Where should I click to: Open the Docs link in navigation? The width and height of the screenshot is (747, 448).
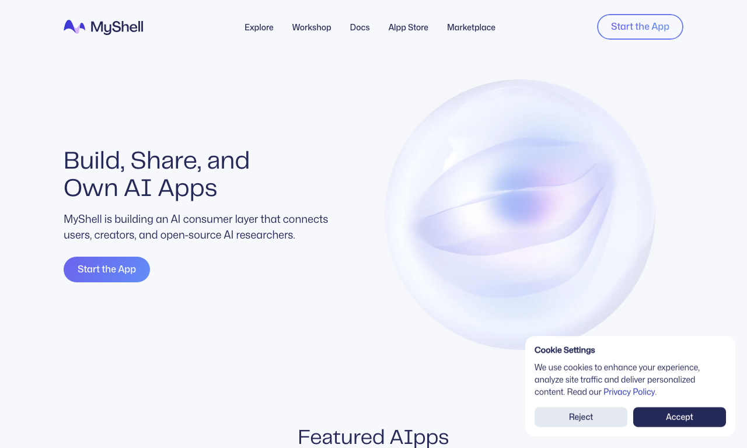[x=360, y=27]
